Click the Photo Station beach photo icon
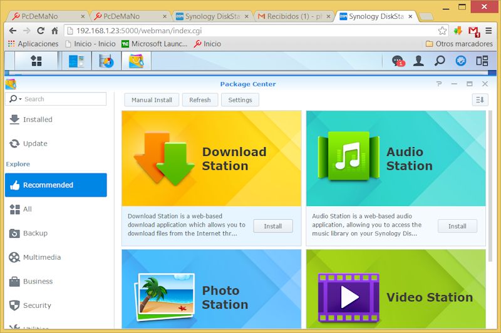 [x=165, y=297]
